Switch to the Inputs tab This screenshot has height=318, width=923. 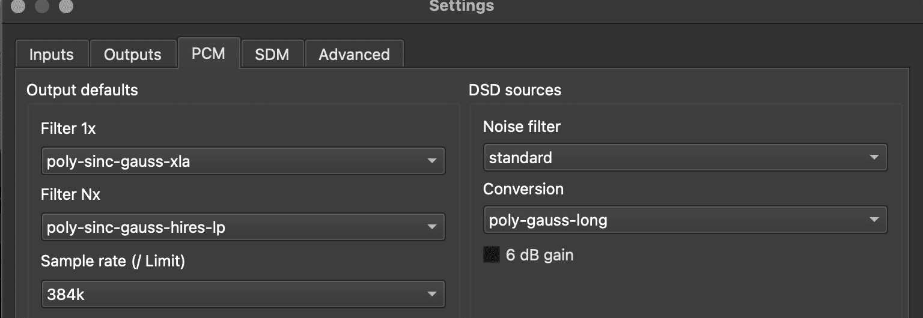pos(52,55)
